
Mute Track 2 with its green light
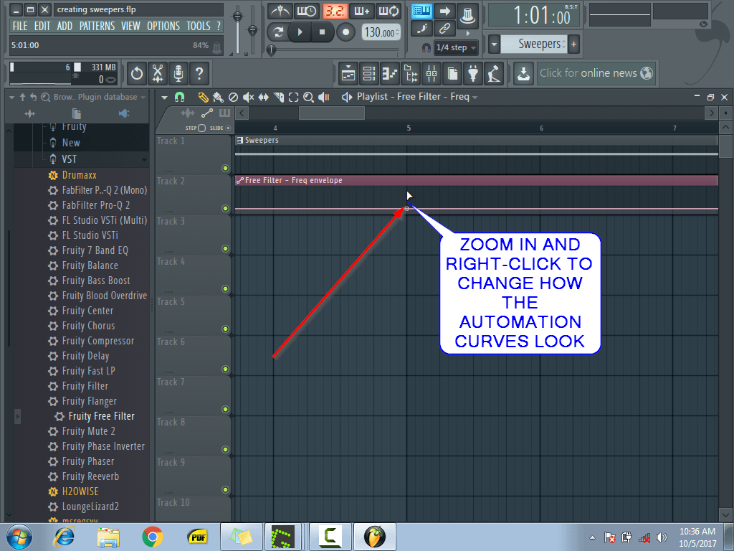click(x=225, y=209)
